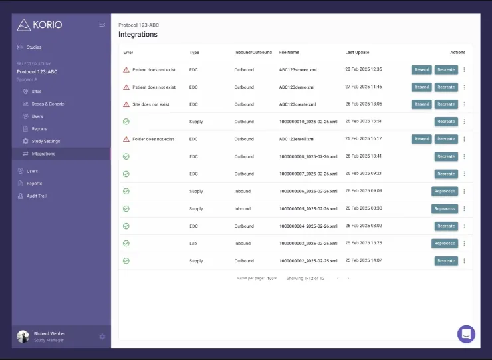
Task: Click success checkmark for 1000000003_2025-02-25.xml
Action: (x=126, y=243)
